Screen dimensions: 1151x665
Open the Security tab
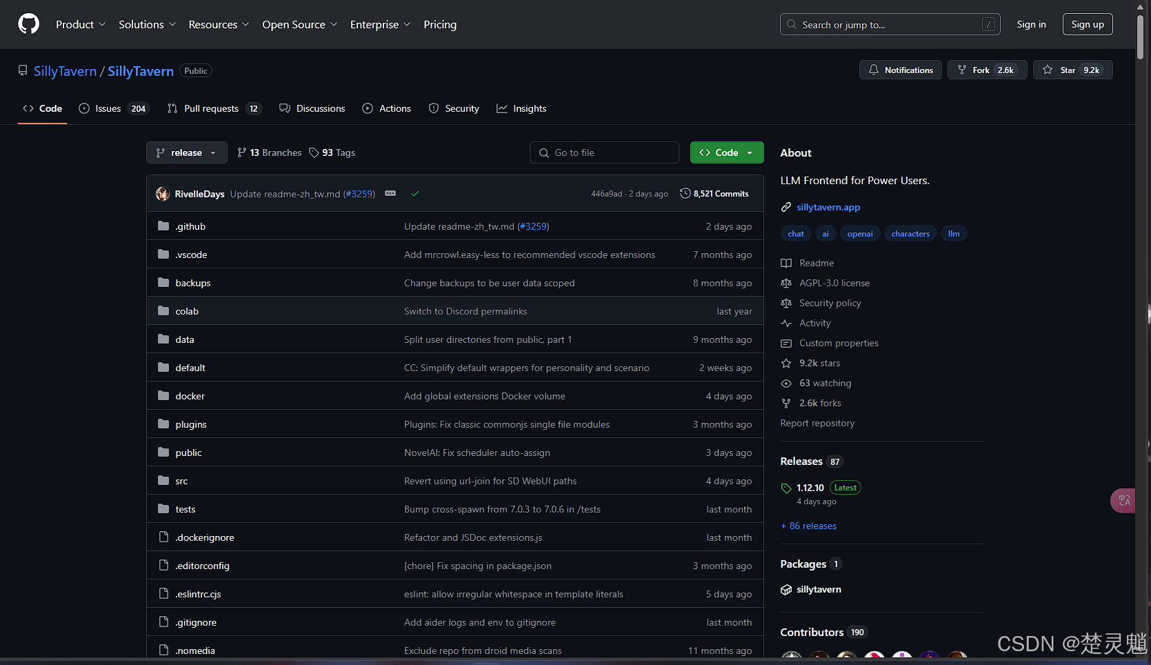click(454, 108)
